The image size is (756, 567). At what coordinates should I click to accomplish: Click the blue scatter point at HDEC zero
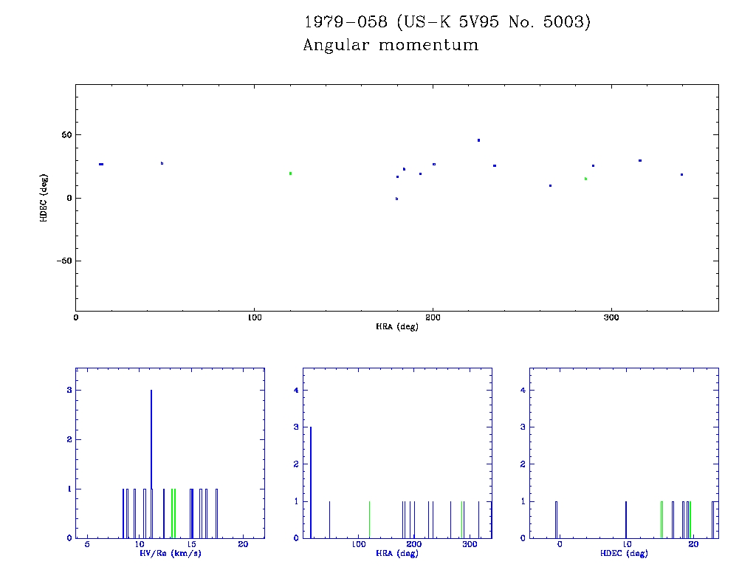coord(396,199)
